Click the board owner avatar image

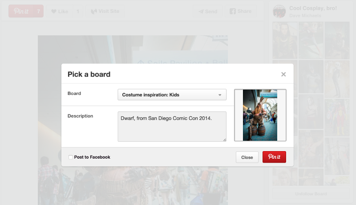(279, 11)
